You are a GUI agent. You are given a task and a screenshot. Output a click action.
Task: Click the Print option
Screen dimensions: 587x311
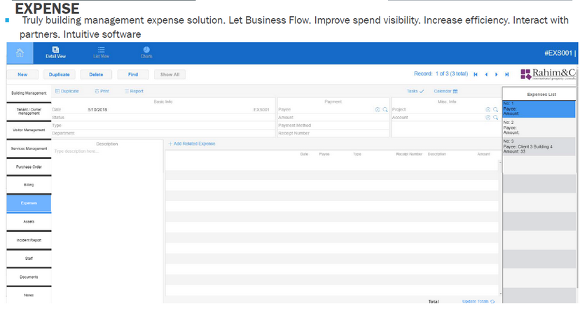(102, 91)
